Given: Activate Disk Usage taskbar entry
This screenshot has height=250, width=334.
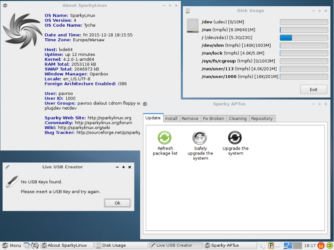Looking at the screenshot, I should (121, 245).
